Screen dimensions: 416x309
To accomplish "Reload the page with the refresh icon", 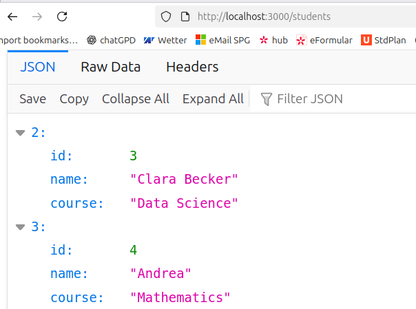I will (62, 16).
